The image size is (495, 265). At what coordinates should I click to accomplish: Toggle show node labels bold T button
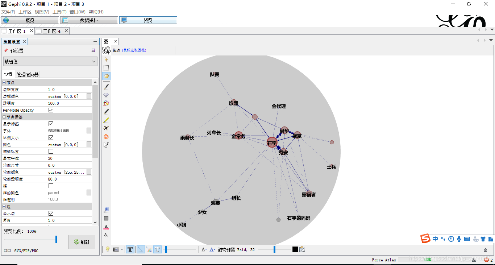130,249
